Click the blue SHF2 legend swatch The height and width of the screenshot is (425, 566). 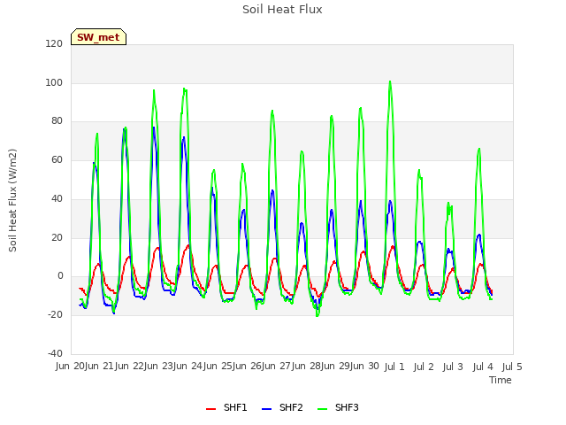tap(266, 408)
